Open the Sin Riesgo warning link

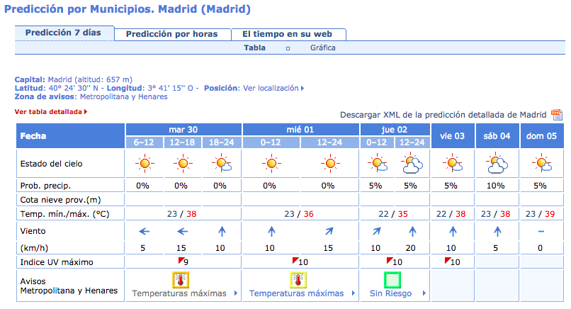click(x=391, y=293)
